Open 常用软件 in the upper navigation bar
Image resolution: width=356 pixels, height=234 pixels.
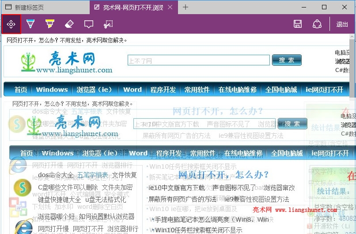click(x=197, y=90)
